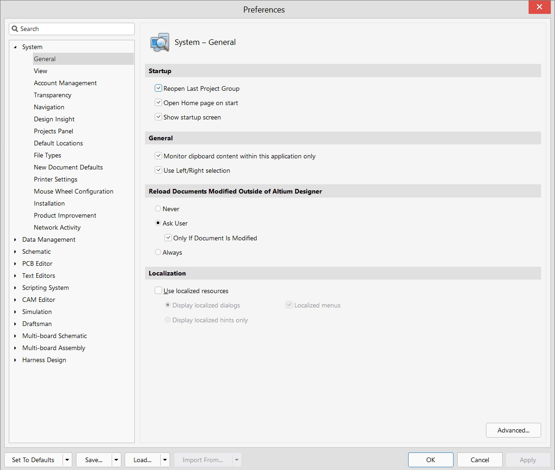Toggle Only If Document Is Modified
The image size is (555, 470).
coord(168,238)
